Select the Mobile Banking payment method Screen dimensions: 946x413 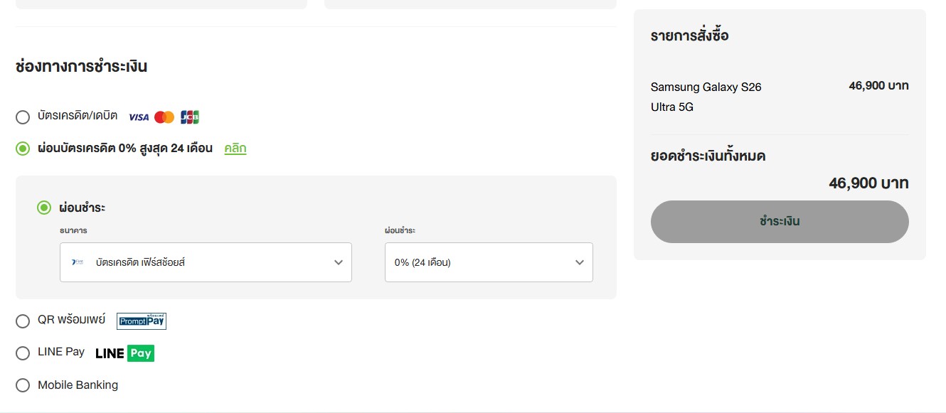click(x=23, y=385)
